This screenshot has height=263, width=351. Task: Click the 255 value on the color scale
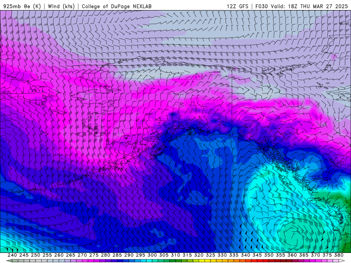click(47, 255)
